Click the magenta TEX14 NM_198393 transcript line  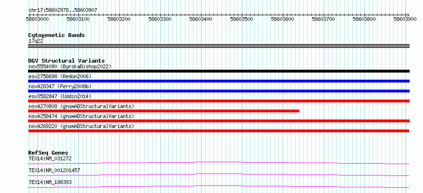coord(219,186)
